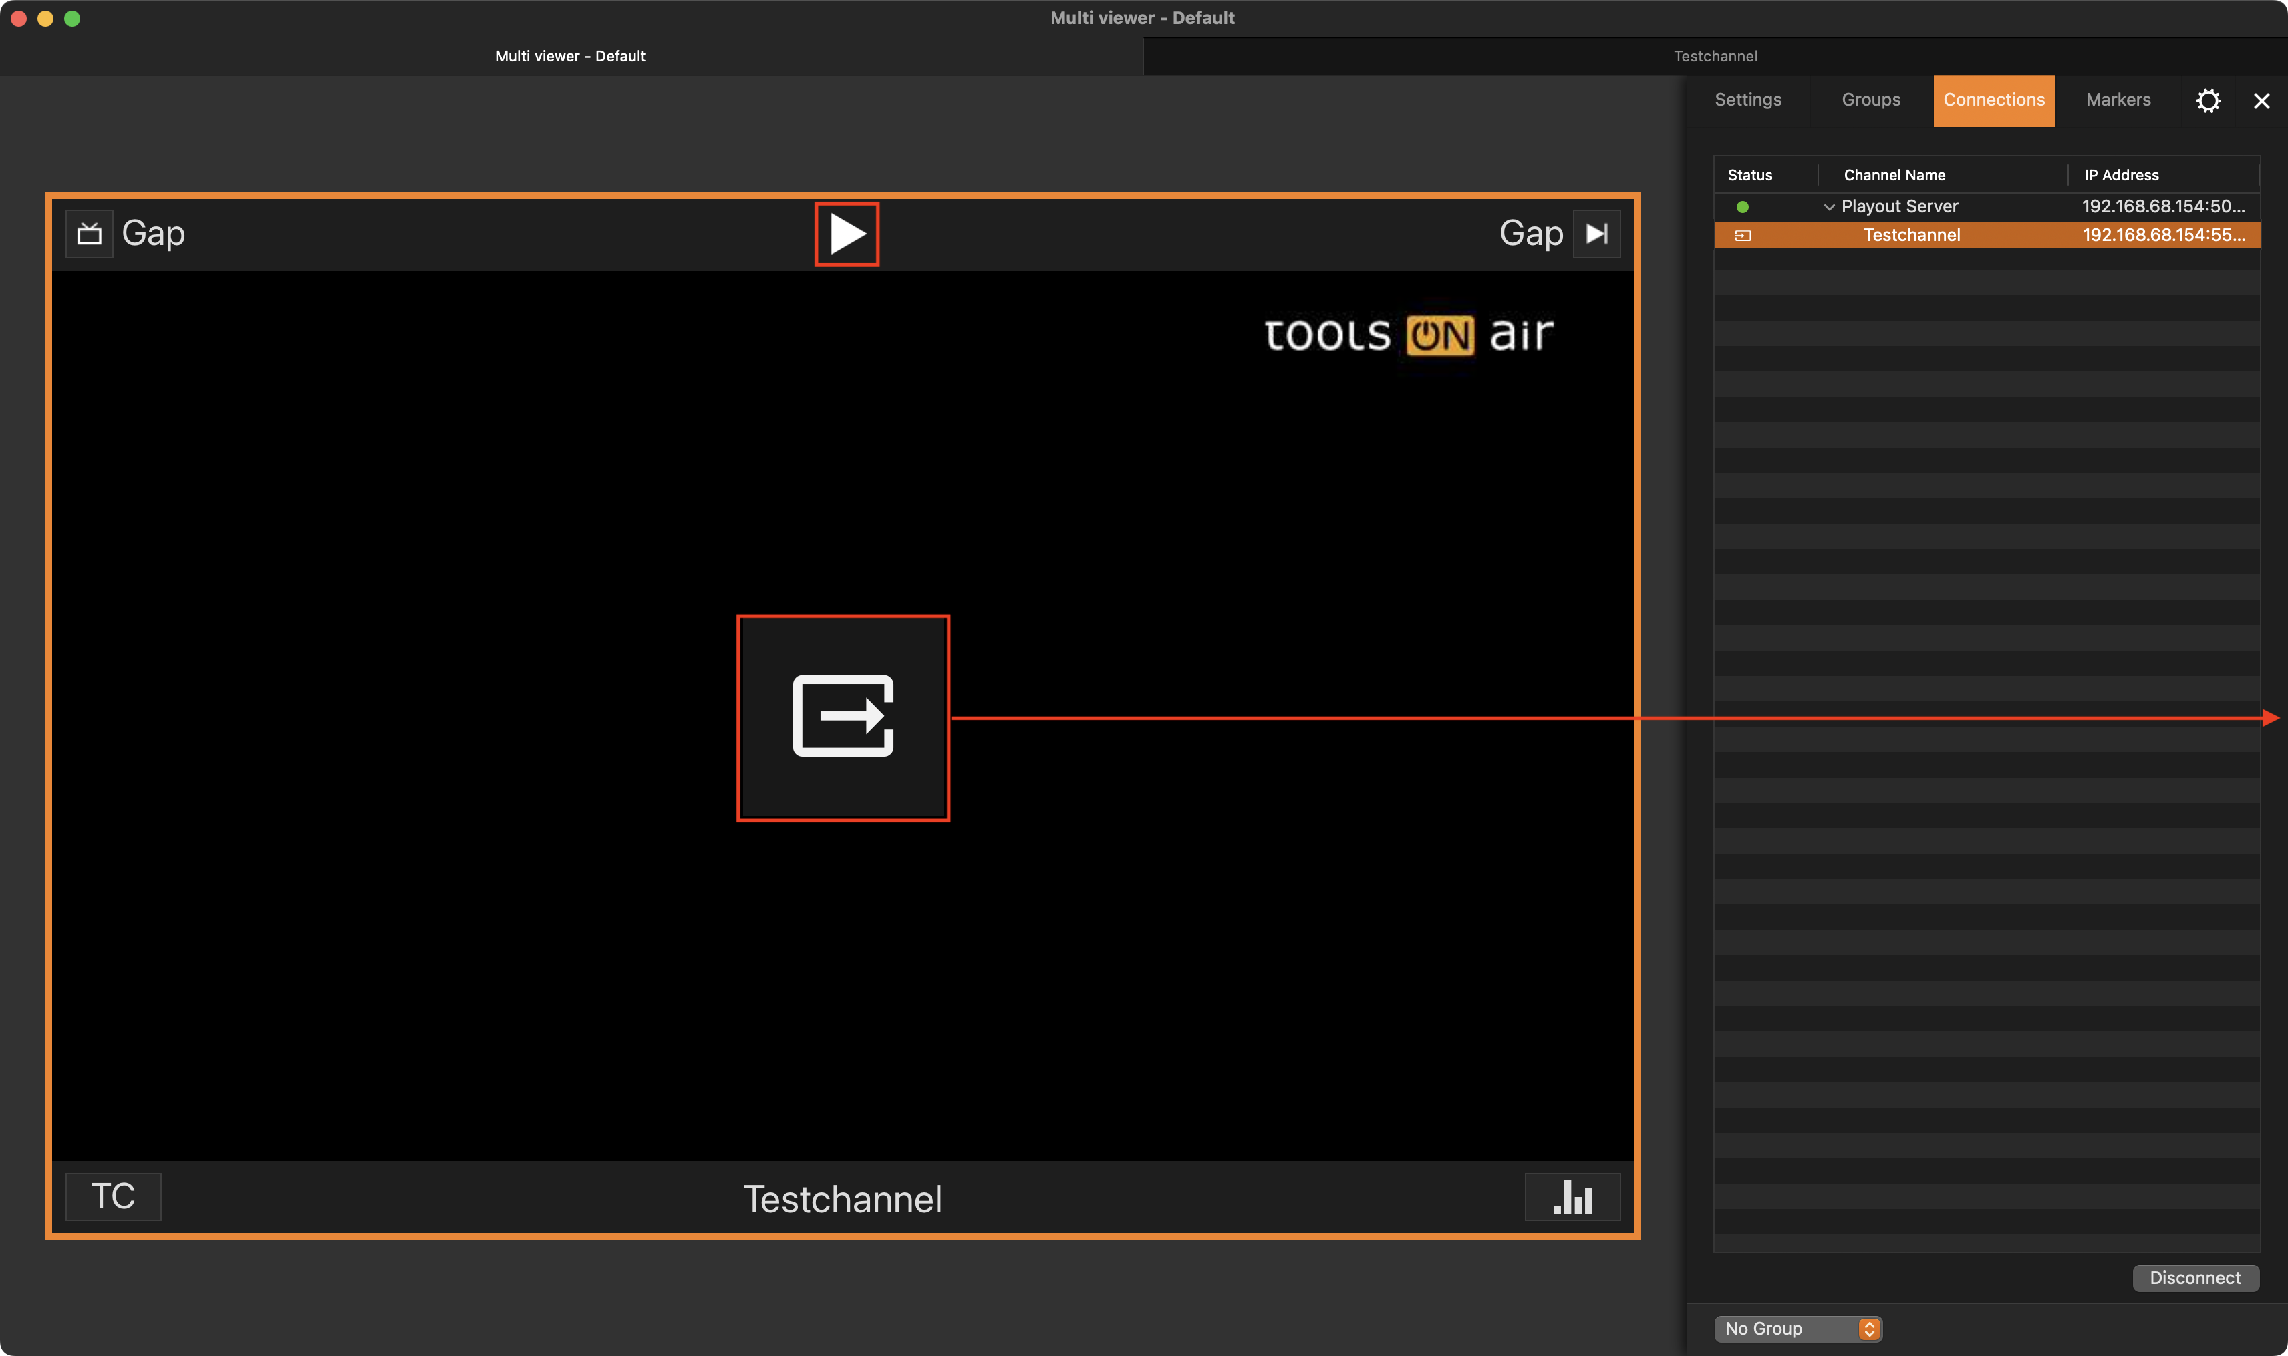
Task: Select the Multi viewer - Default window tab
Action: click(x=571, y=57)
